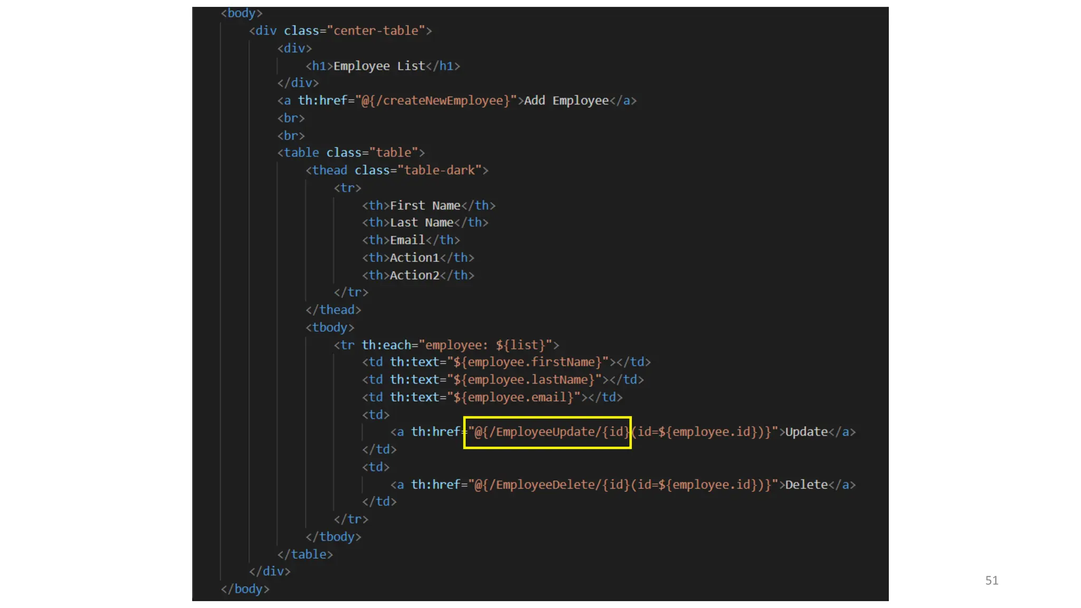Image resolution: width=1081 pixels, height=608 pixels.
Task: Click the table class attribute line
Action: [351, 153]
